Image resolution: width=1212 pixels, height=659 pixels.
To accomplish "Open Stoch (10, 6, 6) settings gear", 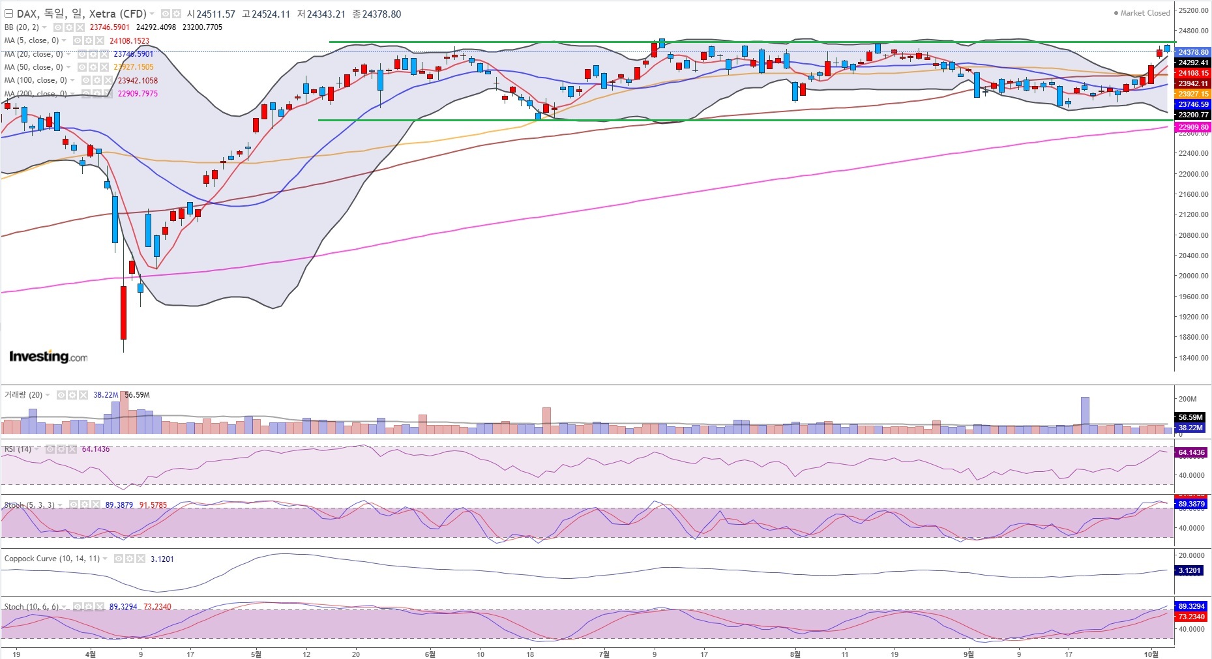I will [88, 607].
